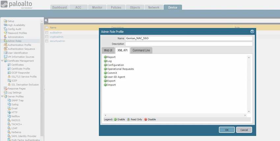Screen dimensions: 280x141
Task: Collapse the Server Profiles tree node
Action: pos(2,96)
